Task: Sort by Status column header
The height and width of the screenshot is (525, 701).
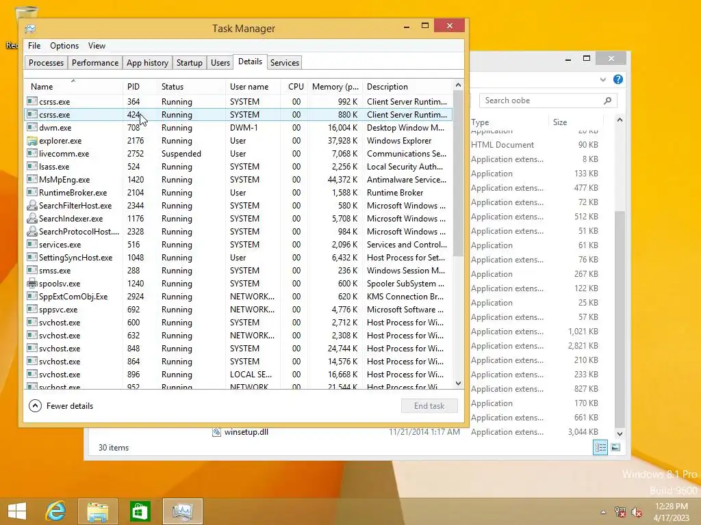Action: pyautogui.click(x=192, y=87)
